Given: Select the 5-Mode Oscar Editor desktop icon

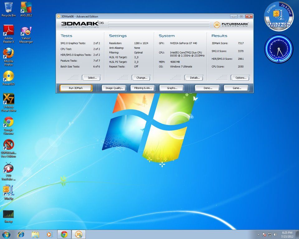Looking at the screenshot, I should point(9,102).
